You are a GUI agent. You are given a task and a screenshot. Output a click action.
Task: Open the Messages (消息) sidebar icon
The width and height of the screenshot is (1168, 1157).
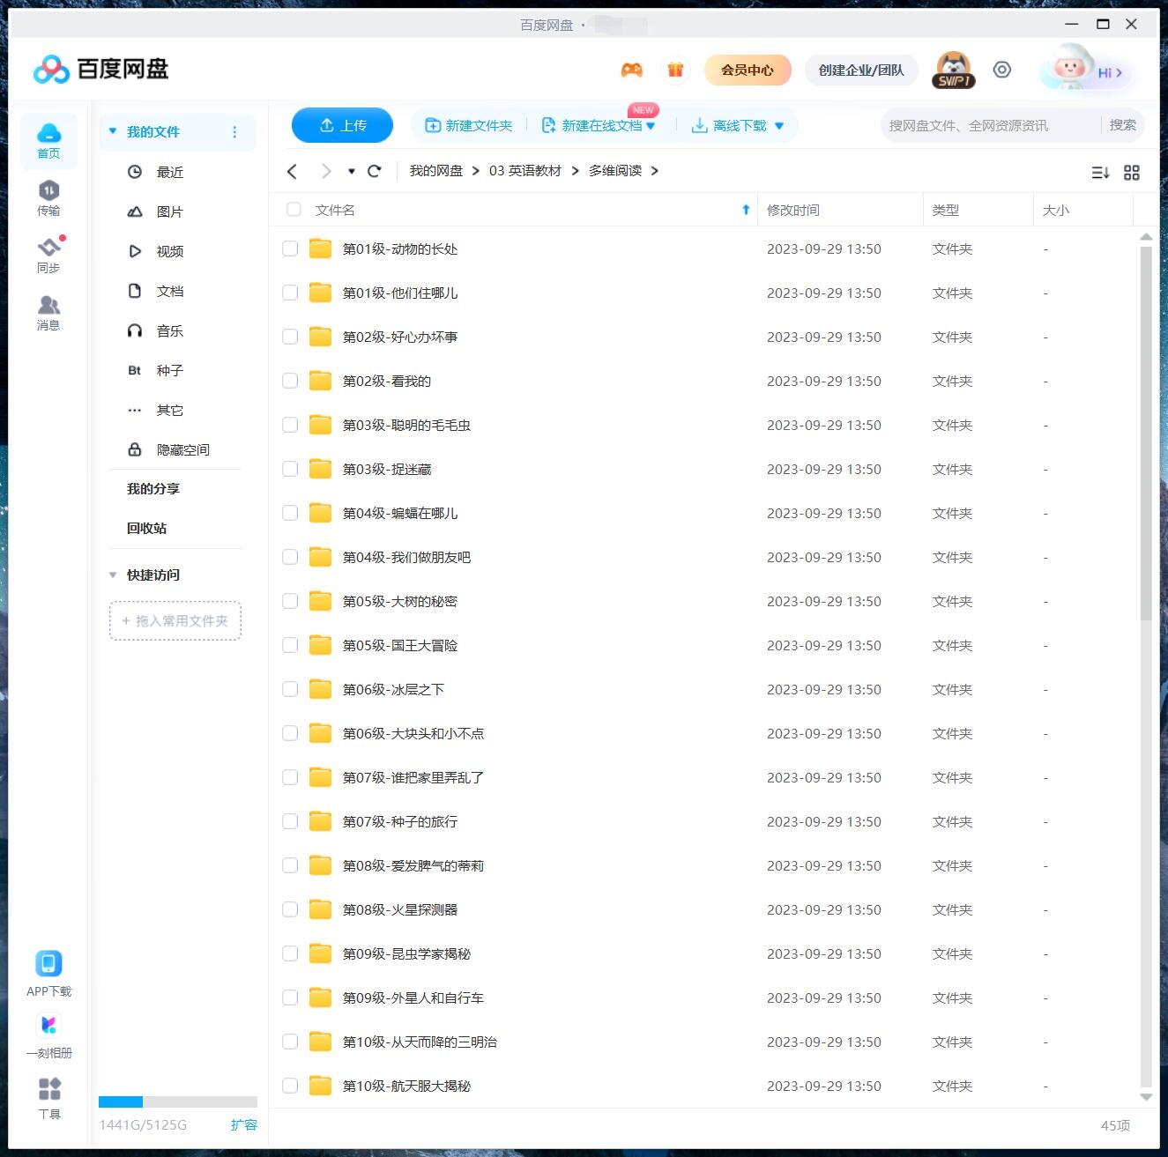48,312
